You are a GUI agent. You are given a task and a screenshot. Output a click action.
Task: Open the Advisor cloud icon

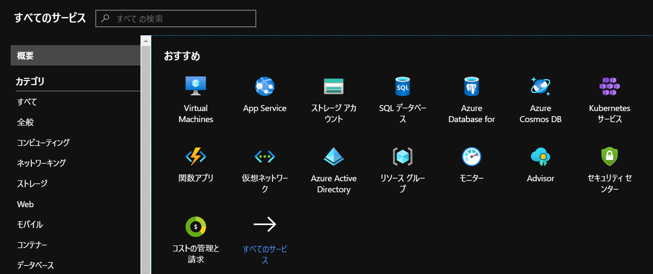(541, 157)
